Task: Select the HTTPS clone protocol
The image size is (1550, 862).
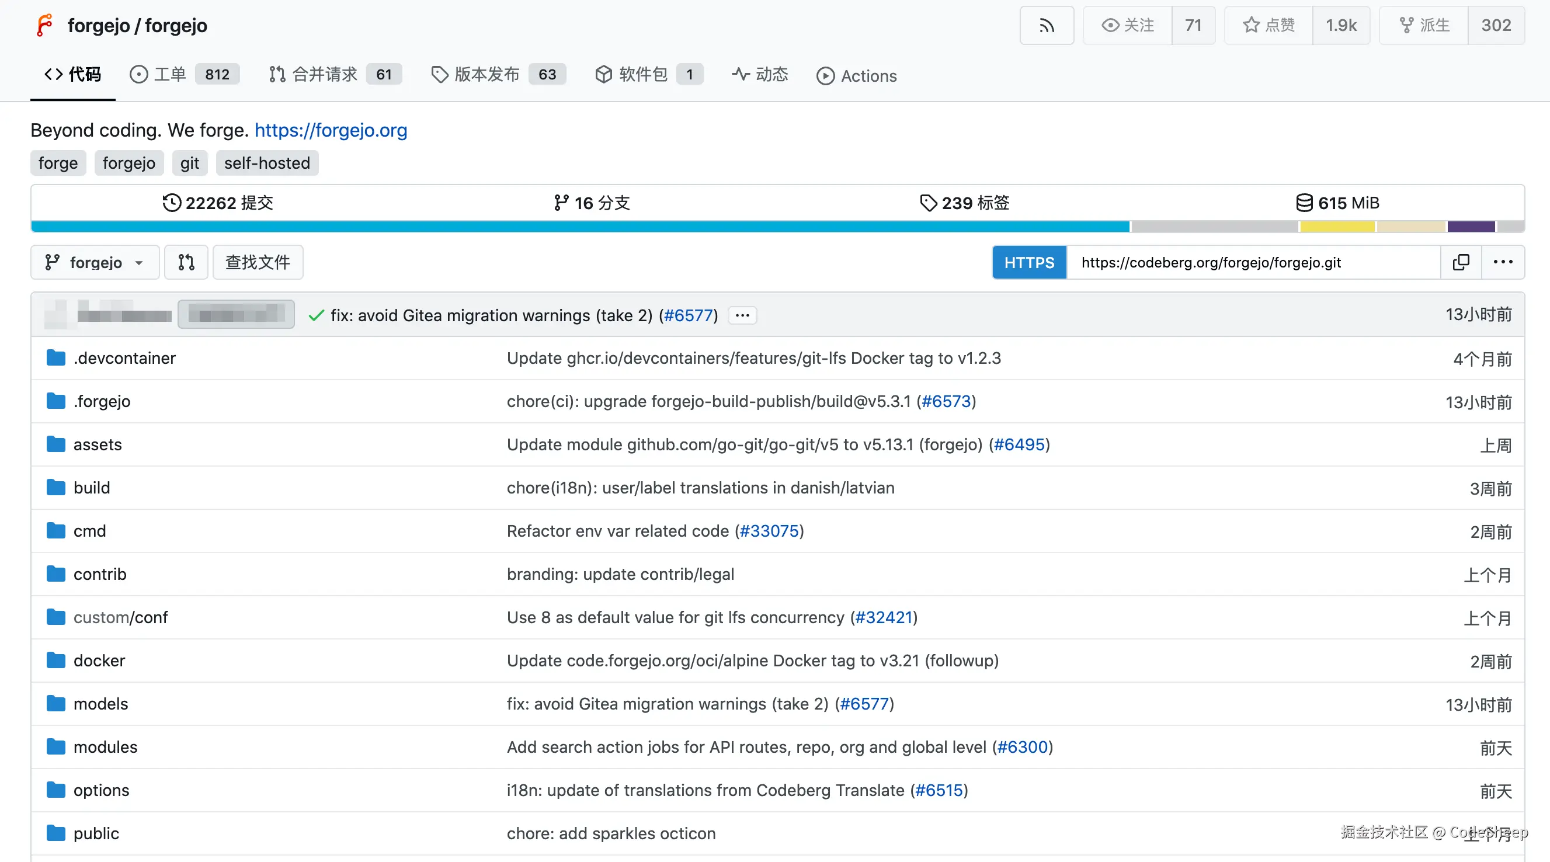Action: 1029,262
